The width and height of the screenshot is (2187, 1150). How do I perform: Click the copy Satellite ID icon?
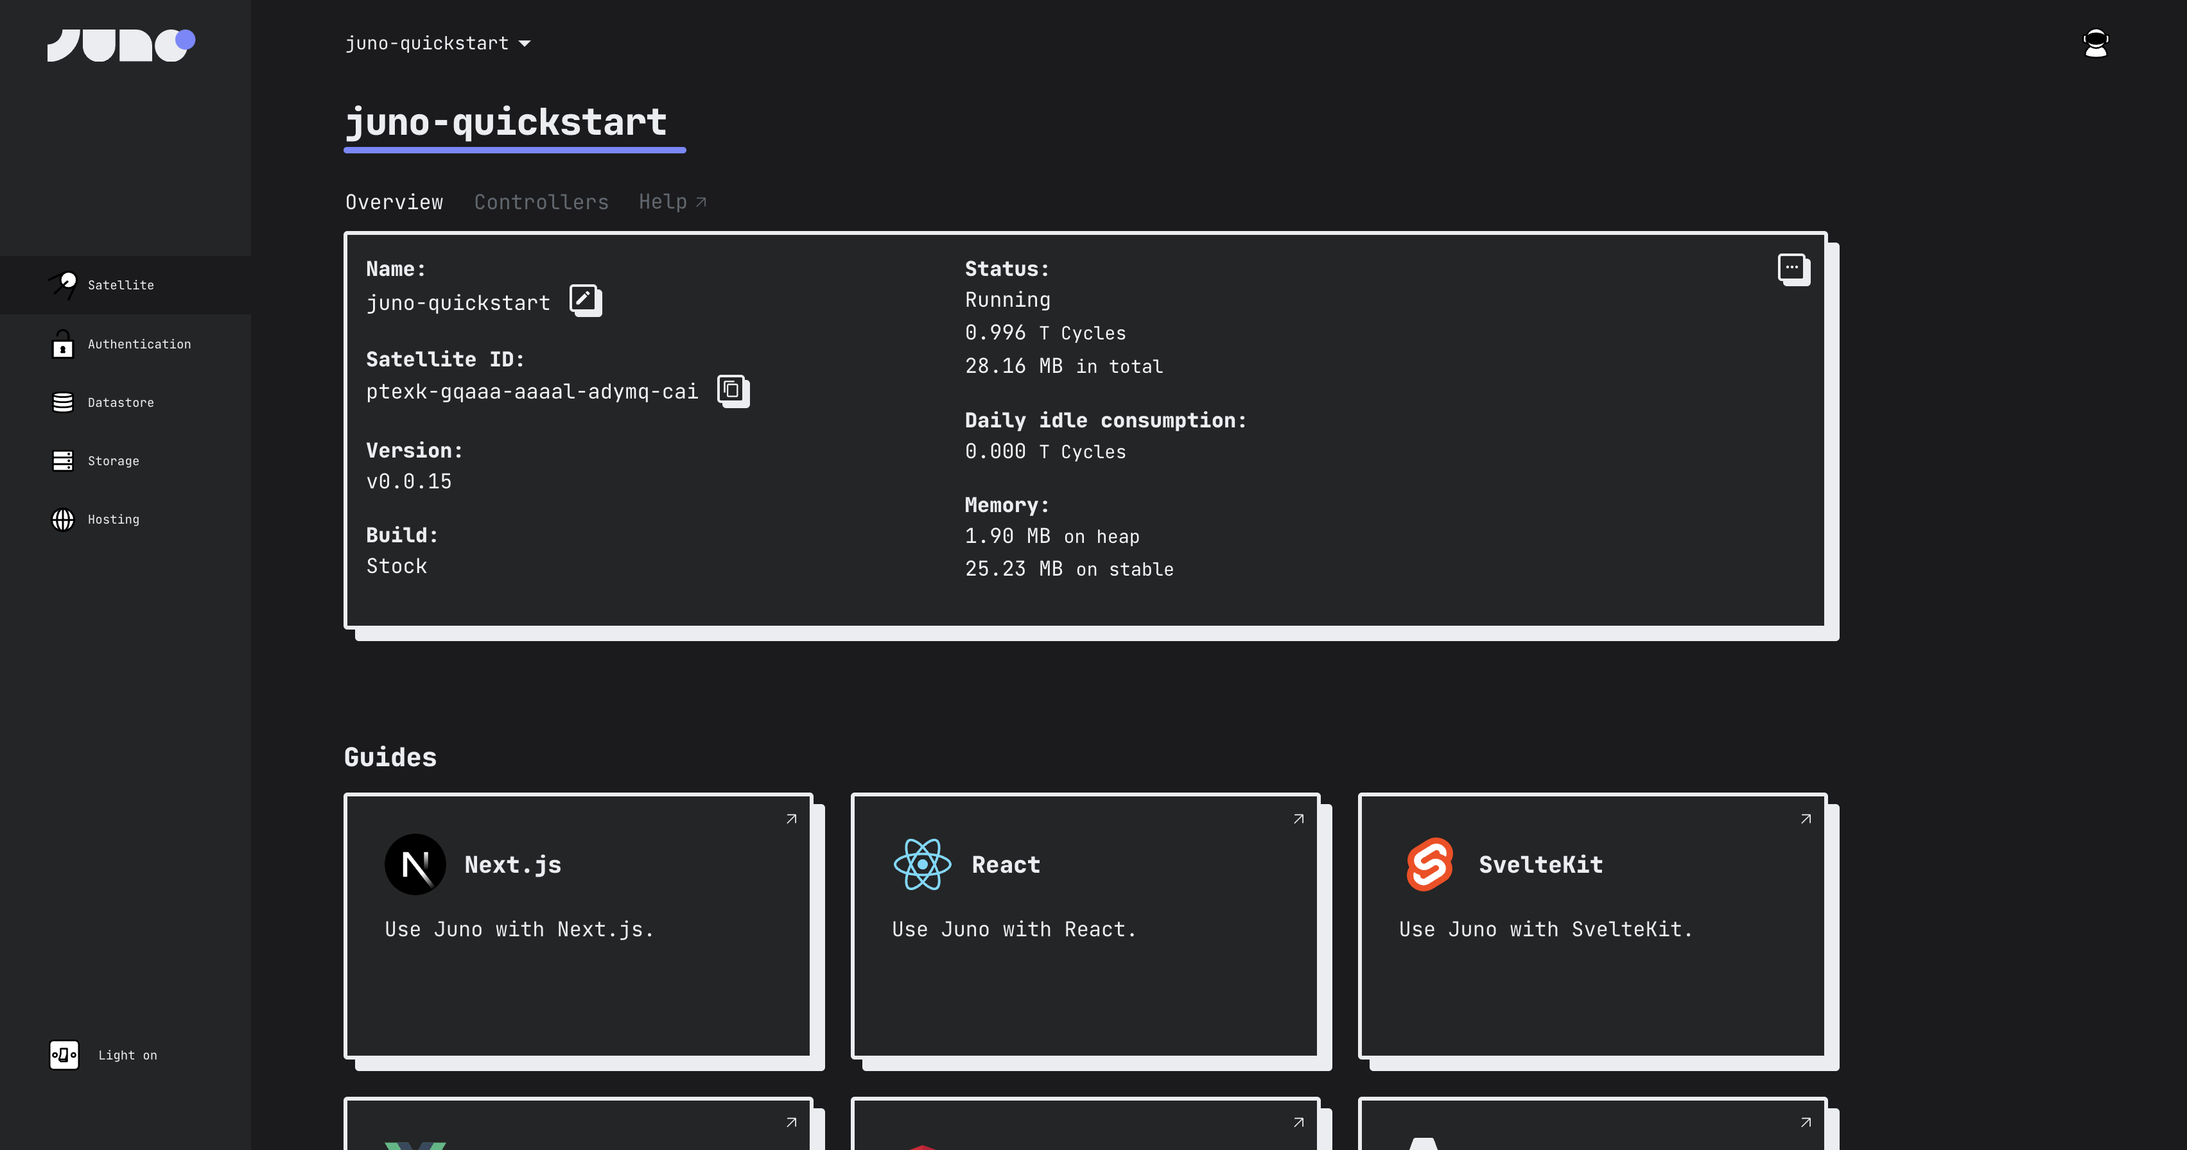click(x=733, y=390)
